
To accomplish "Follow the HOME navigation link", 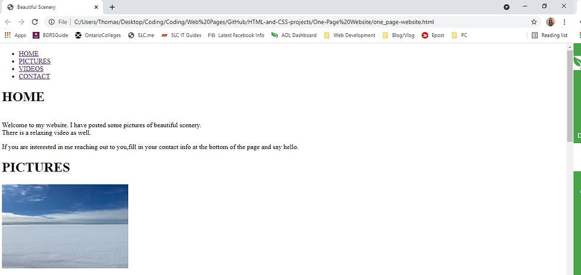I will [x=28, y=54].
